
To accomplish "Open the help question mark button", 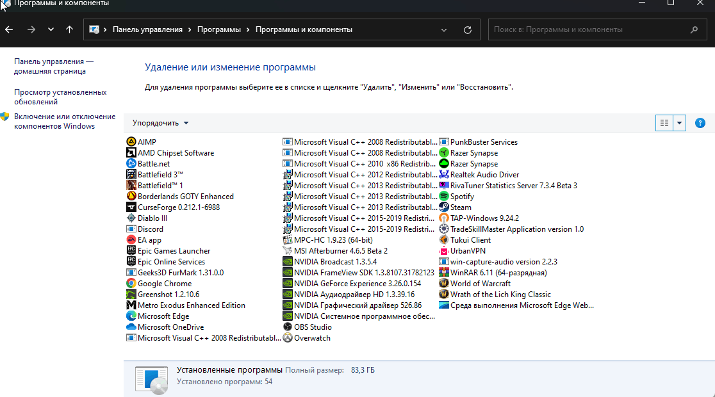I will point(700,123).
